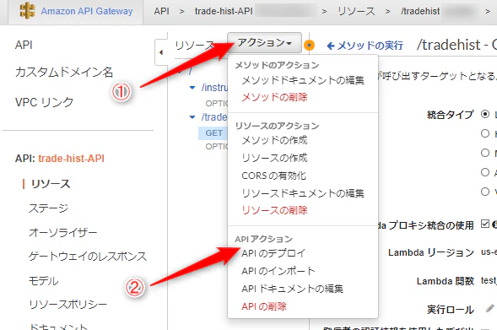Click the /instru resource name
The height and width of the screenshot is (330, 497).
coord(214,88)
